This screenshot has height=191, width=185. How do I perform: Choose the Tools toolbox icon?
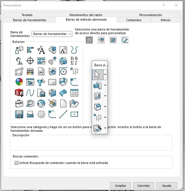[19, 104]
